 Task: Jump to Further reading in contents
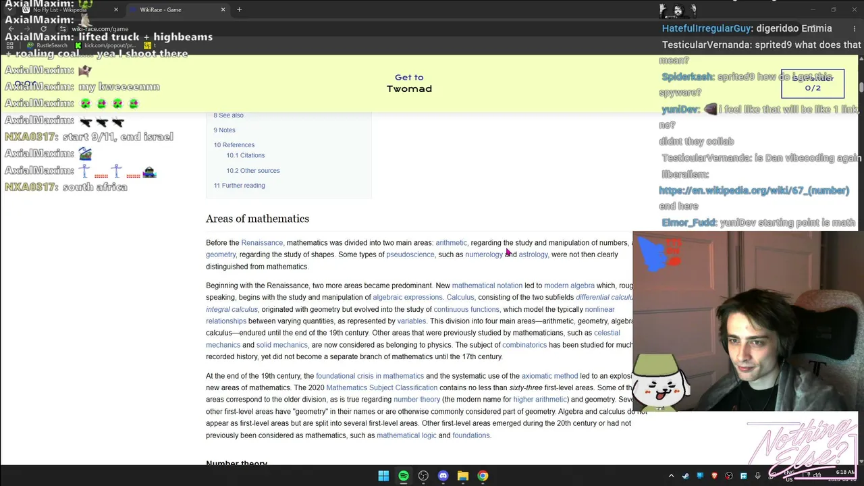[240, 186]
